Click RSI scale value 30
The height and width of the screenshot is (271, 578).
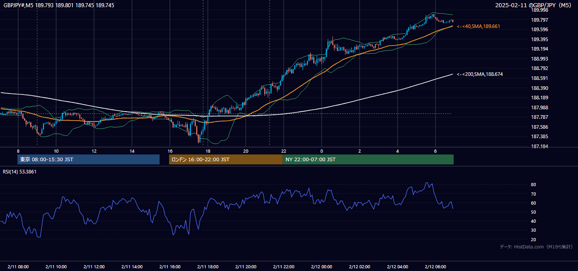tap(534, 230)
